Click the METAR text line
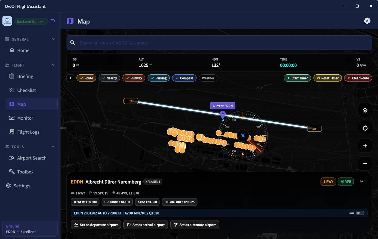Screen dimensions: 378x239 tap(116, 213)
